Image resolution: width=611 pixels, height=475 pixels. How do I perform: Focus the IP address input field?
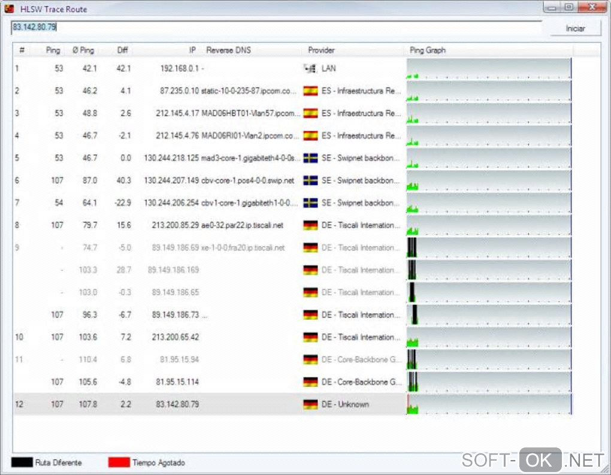[x=276, y=28]
